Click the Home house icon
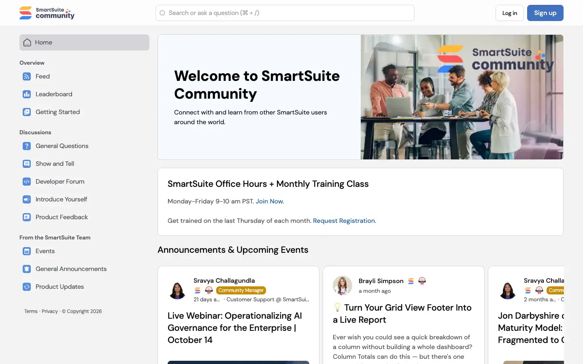 point(27,42)
